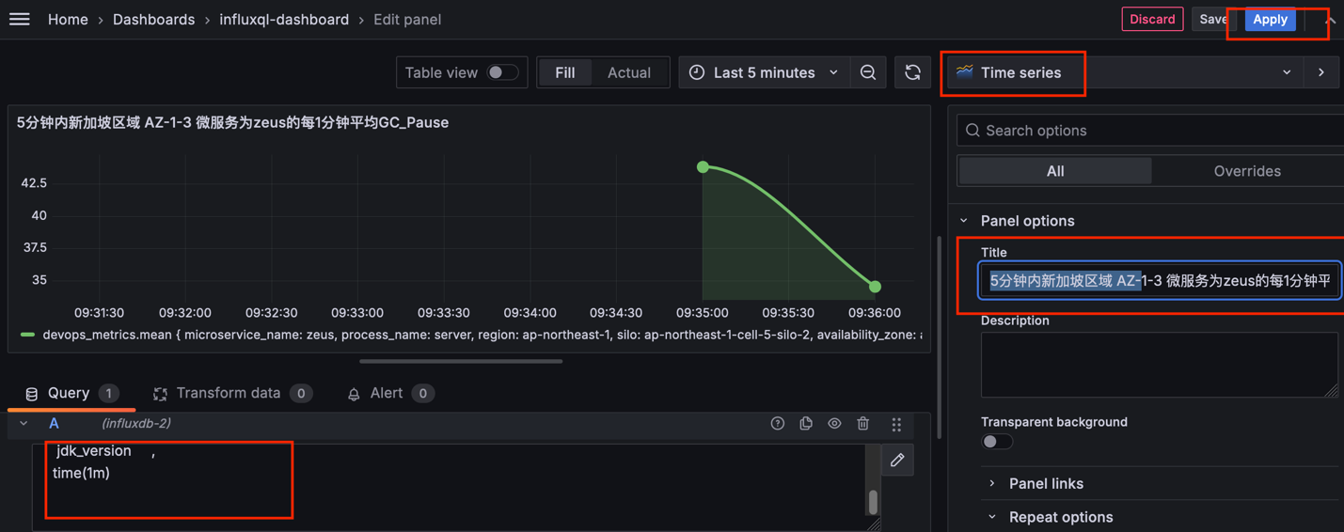This screenshot has height=532, width=1344.
Task: Click the Description text area
Action: point(1160,365)
